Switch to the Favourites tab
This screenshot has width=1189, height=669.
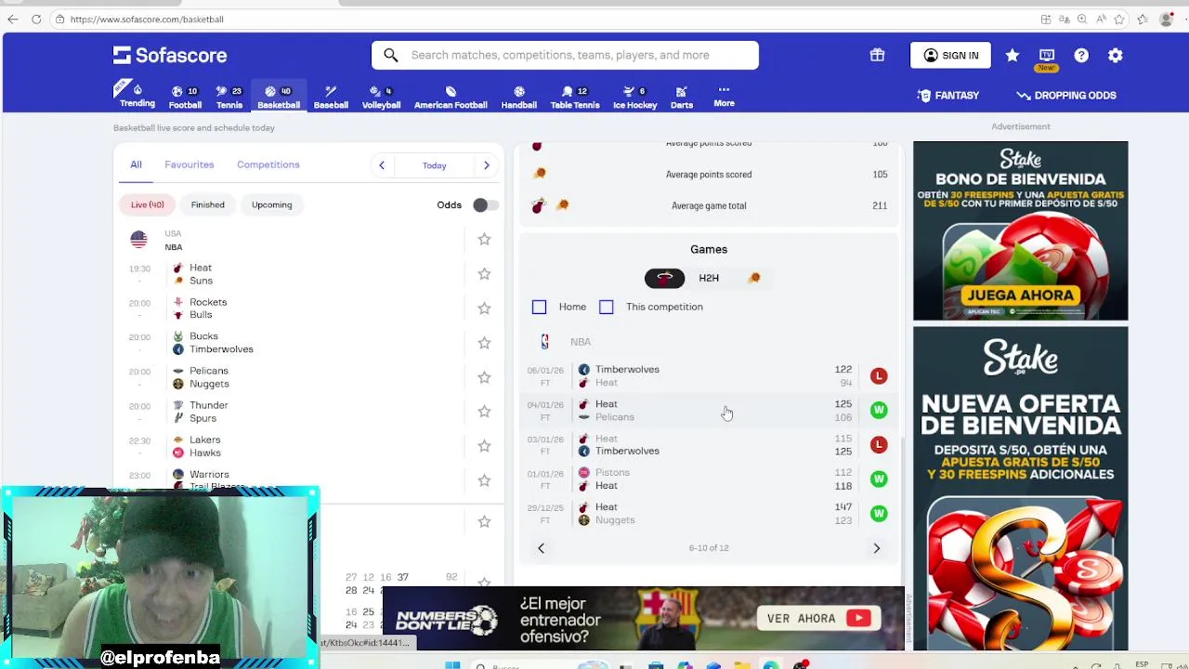tap(189, 164)
